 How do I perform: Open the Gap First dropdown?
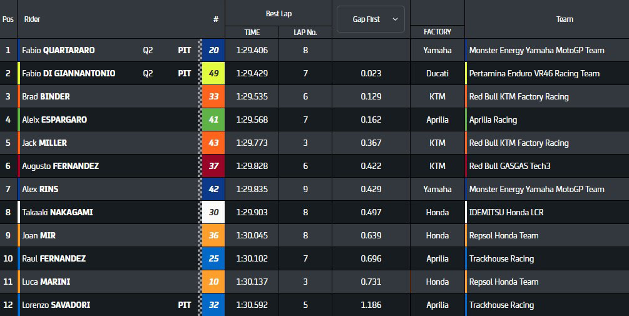click(371, 19)
